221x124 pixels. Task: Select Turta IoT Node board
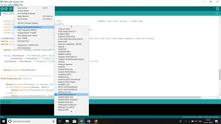(72, 29)
